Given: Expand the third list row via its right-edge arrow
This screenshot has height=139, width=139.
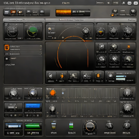Looking at the screenshot, I should [41, 54].
